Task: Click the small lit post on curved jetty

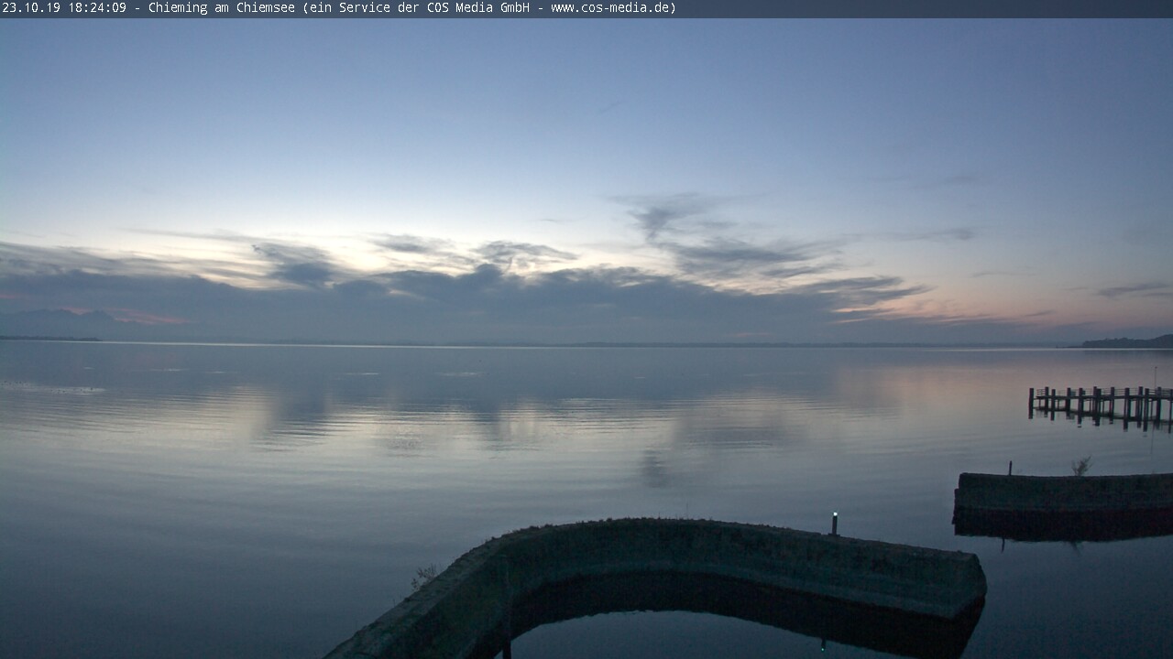Action: click(834, 523)
